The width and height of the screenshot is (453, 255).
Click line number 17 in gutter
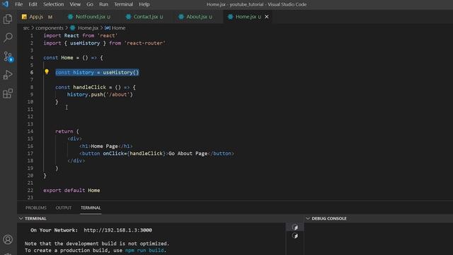tap(30, 153)
